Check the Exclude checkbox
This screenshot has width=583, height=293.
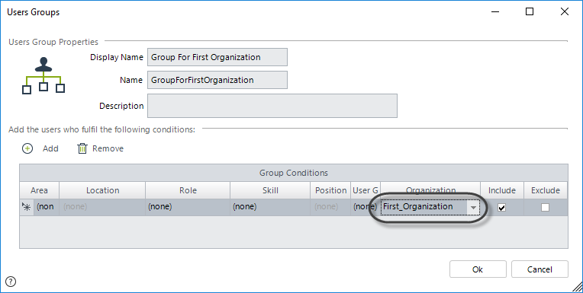[x=545, y=207]
